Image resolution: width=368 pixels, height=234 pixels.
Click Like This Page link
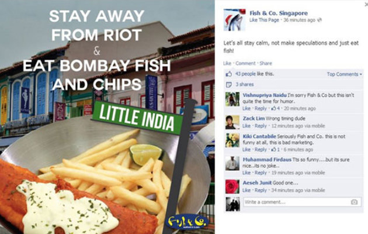pyautogui.click(x=264, y=20)
